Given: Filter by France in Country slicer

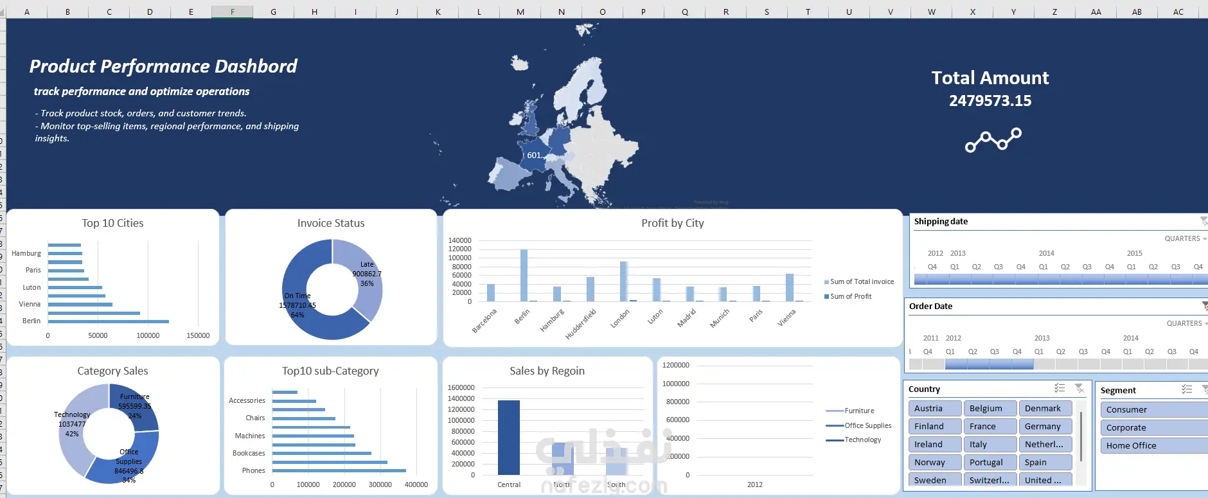Looking at the screenshot, I should click(x=990, y=426).
